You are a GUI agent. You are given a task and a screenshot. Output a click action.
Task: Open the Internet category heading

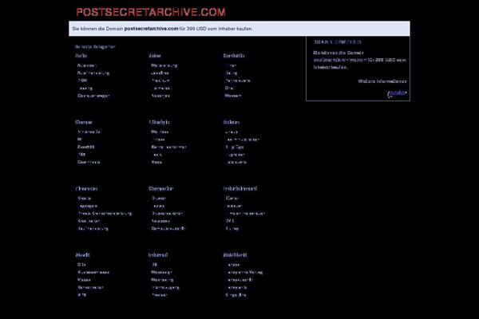tap(158, 255)
